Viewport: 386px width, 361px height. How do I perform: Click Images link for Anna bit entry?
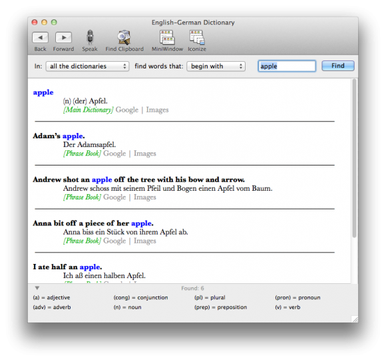coord(145,241)
